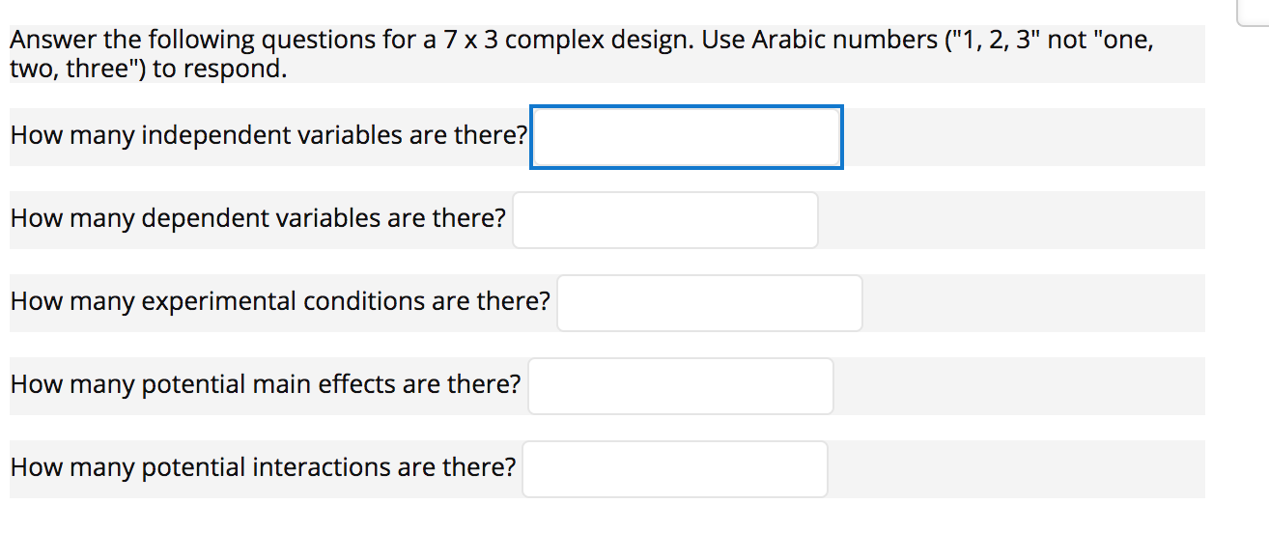1269x560 pixels.
Task: Click the experimental conditions question text
Action: [280, 301]
